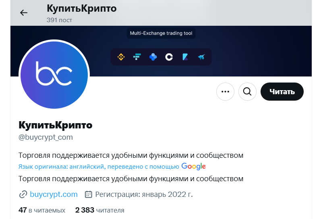Click the magnifier search profile button
Image resolution: width=323 pixels, height=219 pixels.
click(247, 92)
